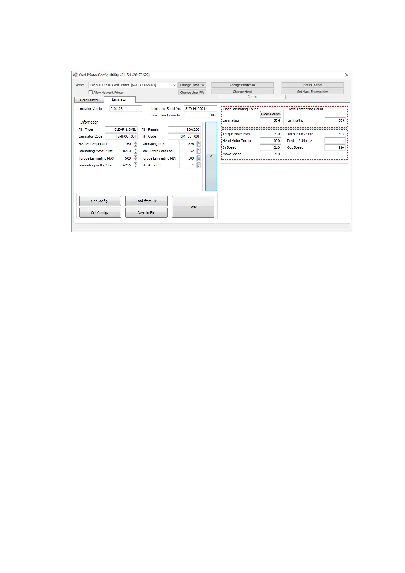Click the Torque Laminating MIN stepper arrows
The image size is (405, 573).
pos(199,158)
